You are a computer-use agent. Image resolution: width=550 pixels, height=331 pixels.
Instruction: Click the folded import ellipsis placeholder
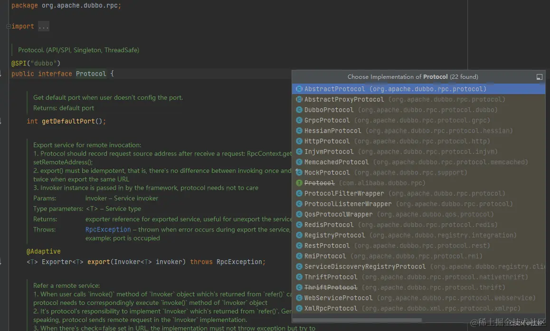pyautogui.click(x=44, y=26)
